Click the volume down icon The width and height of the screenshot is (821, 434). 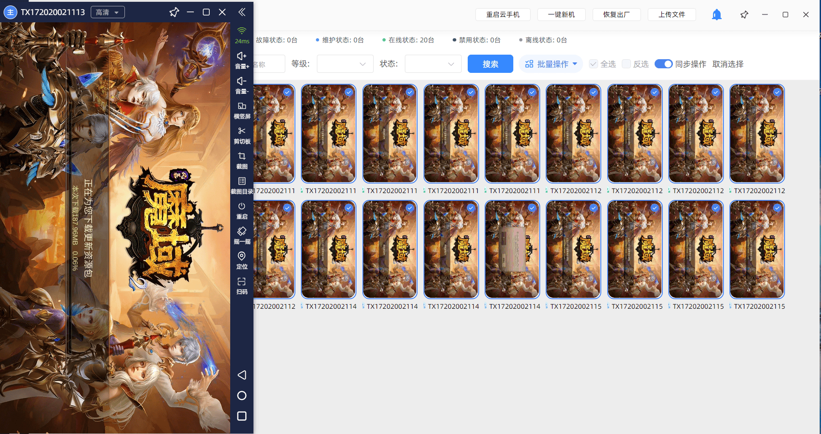[242, 81]
